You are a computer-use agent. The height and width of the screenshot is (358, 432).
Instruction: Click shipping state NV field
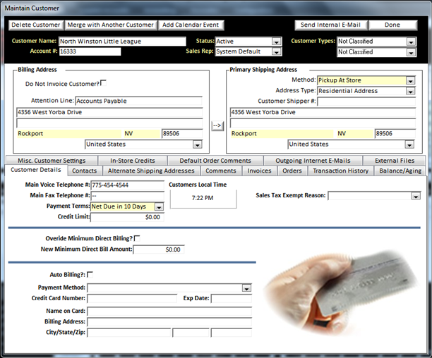[355, 134]
